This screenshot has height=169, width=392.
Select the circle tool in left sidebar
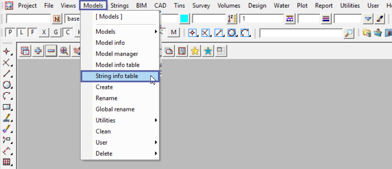7,85
